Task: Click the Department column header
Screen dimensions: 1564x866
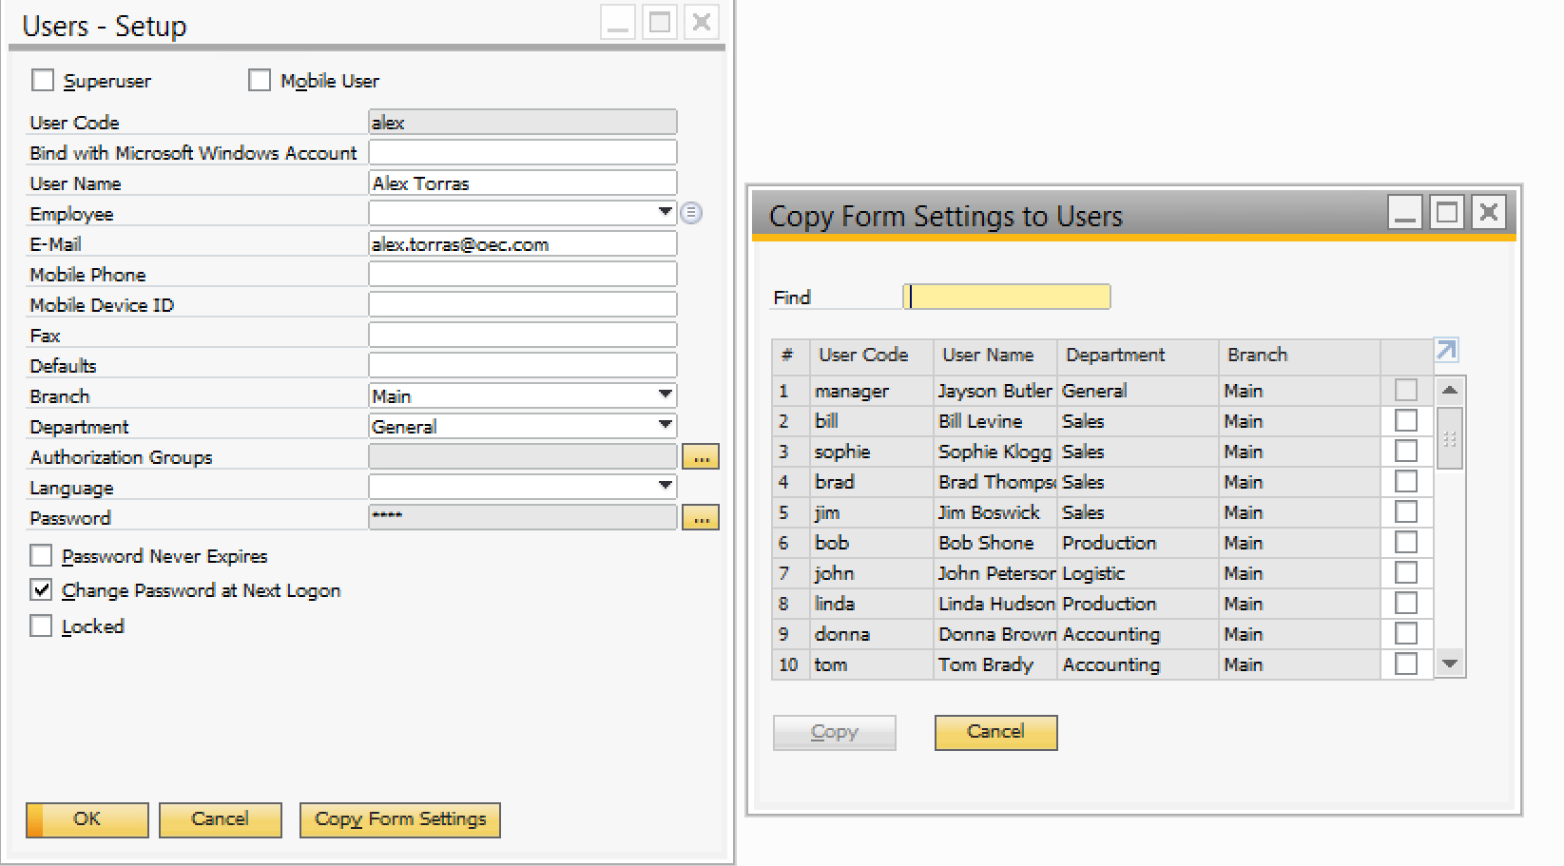Action: (1115, 356)
